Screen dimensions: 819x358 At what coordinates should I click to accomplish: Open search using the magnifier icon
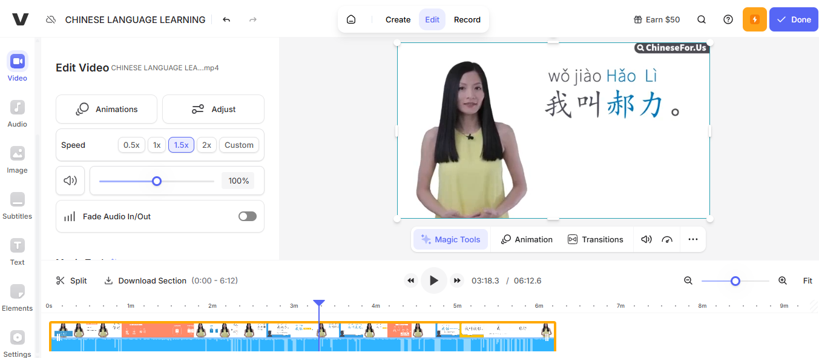coord(702,19)
